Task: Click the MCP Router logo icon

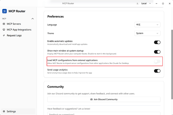Action: [x=5, y=11]
